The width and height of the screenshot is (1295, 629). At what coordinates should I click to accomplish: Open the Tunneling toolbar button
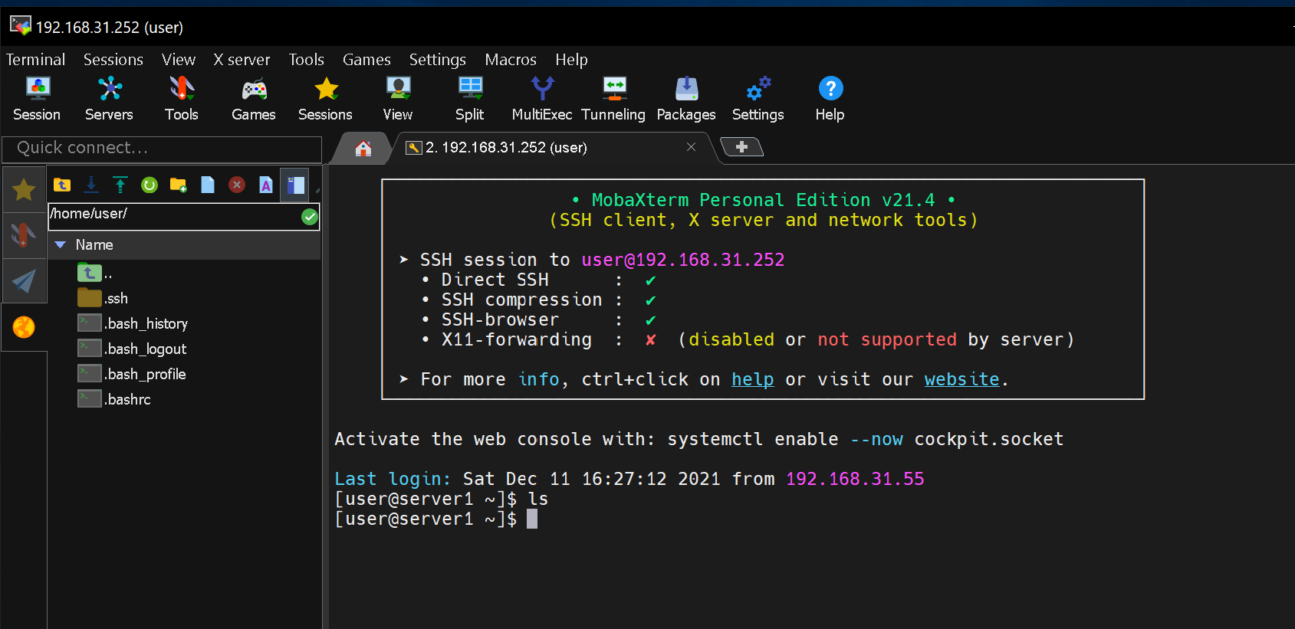pos(613,99)
